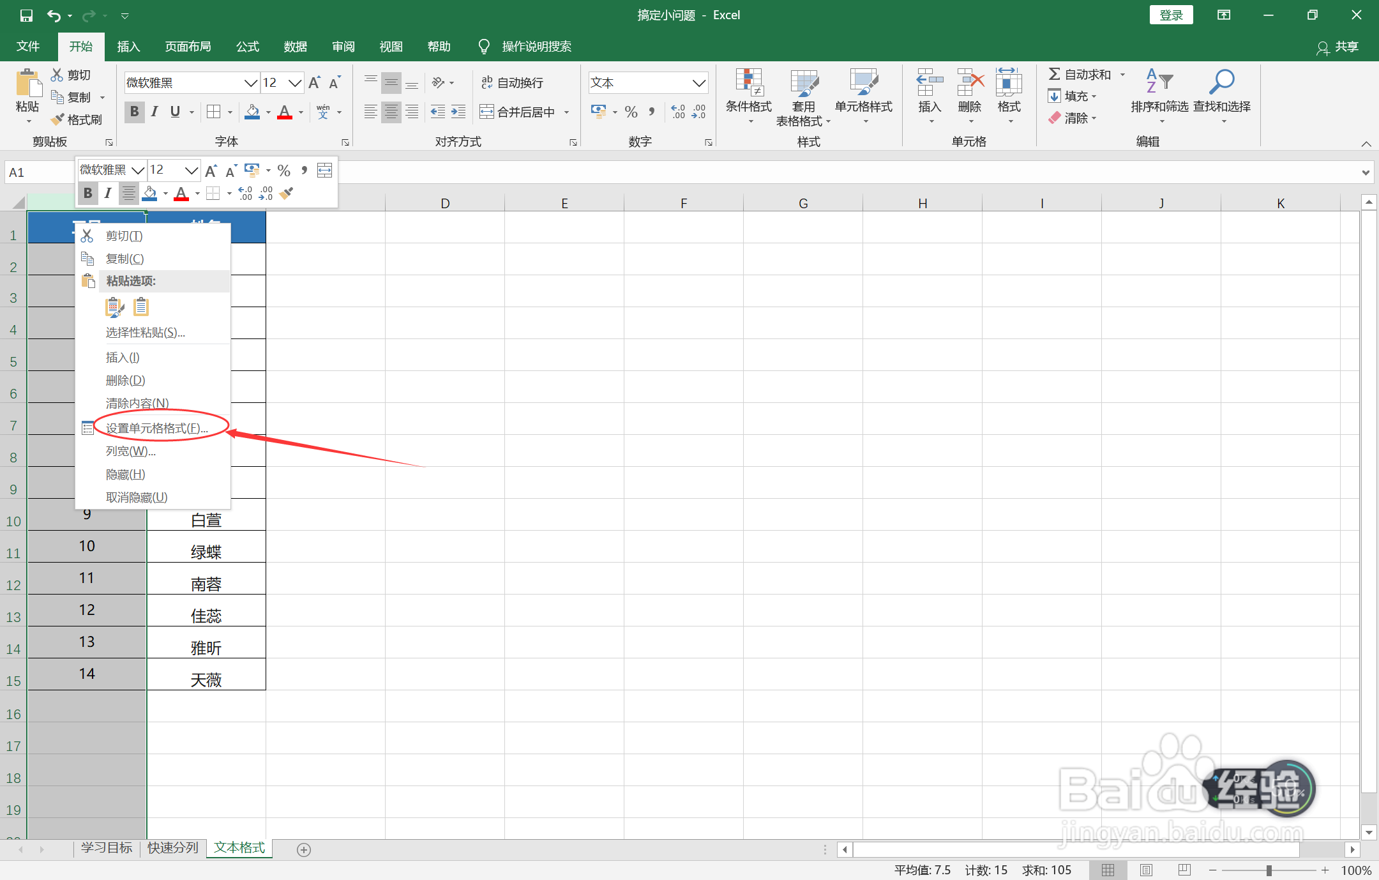Click the Save icon in title bar
Viewport: 1379px width, 880px height.
tap(26, 15)
